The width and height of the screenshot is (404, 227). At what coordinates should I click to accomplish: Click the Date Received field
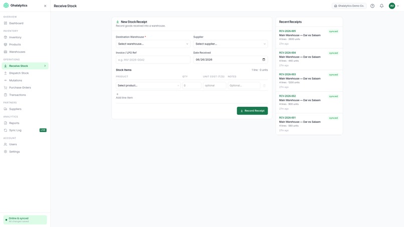click(x=231, y=60)
